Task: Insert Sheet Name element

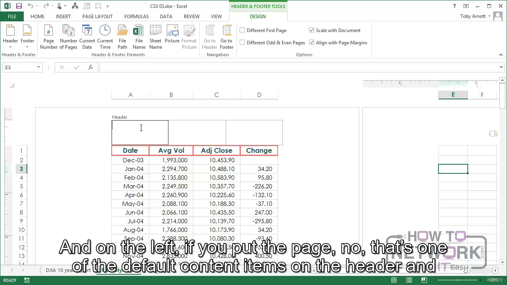Action: pyautogui.click(x=155, y=37)
